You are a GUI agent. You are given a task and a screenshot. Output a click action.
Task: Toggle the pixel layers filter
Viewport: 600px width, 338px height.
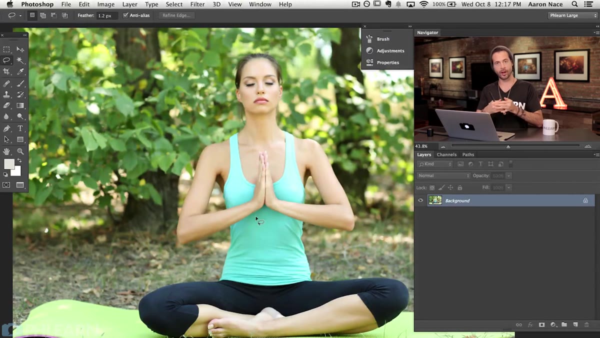460,164
